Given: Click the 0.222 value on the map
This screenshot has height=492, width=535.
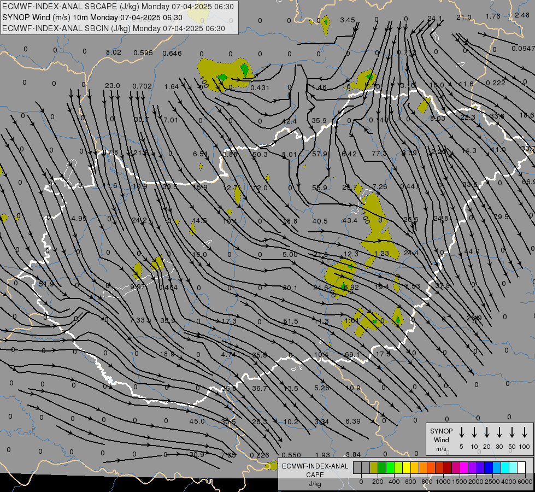Looking at the screenshot, I should pyautogui.click(x=496, y=83).
